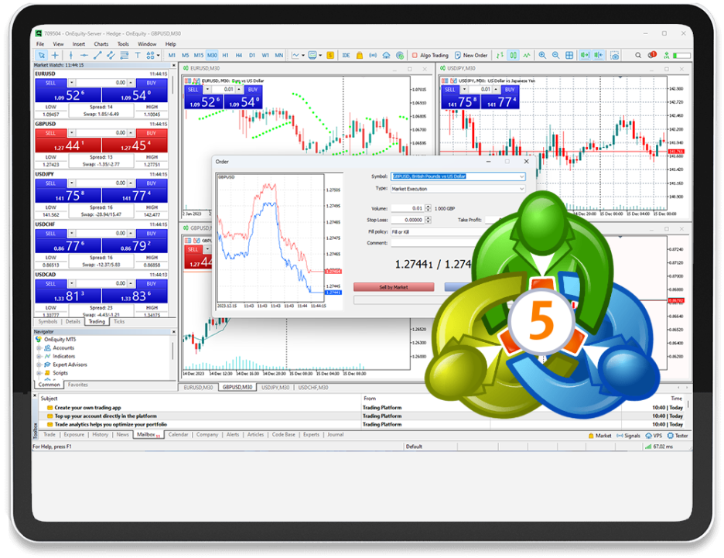This screenshot has width=724, height=558.
Task: Zoom out the chart with magnifier minus
Action: tap(556, 56)
